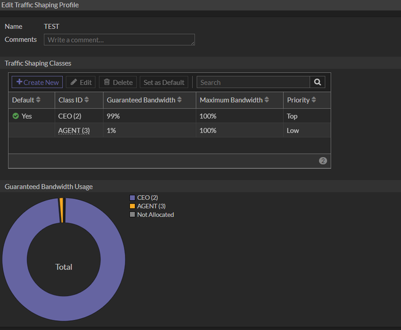Sort by Guaranteed Bandwidth column arrows

click(x=180, y=100)
